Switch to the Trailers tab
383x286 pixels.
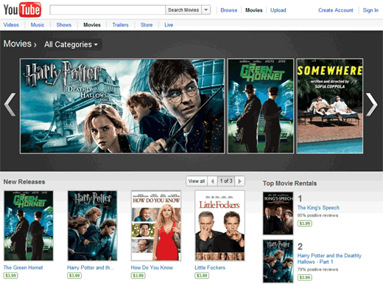[120, 25]
